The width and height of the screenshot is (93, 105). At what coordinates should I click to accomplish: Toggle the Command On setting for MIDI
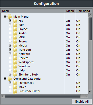click(78, 37)
